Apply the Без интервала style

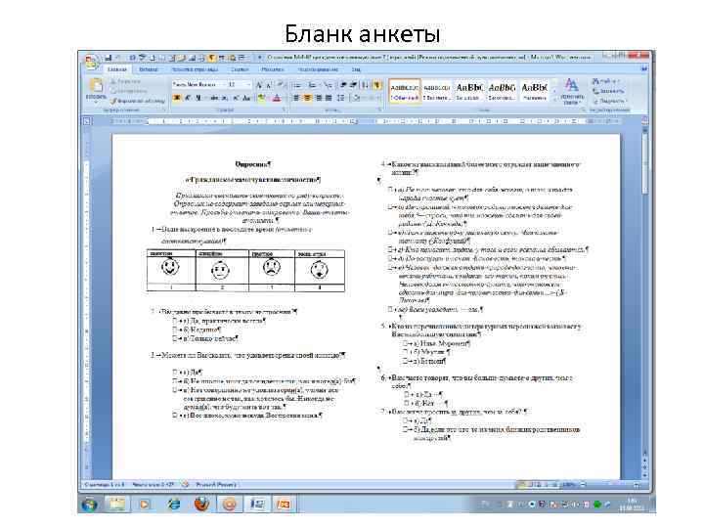coord(436,91)
